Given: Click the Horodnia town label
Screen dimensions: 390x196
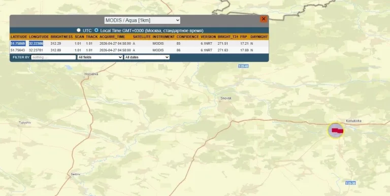Looking at the screenshot, I should coord(91,74).
